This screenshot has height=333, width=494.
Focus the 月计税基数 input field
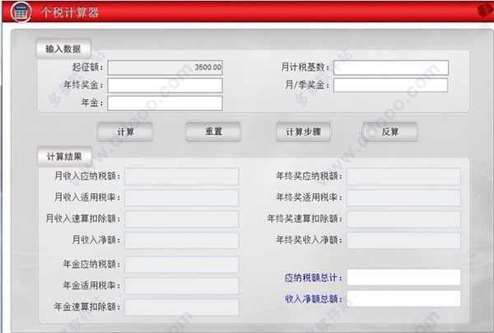391,68
